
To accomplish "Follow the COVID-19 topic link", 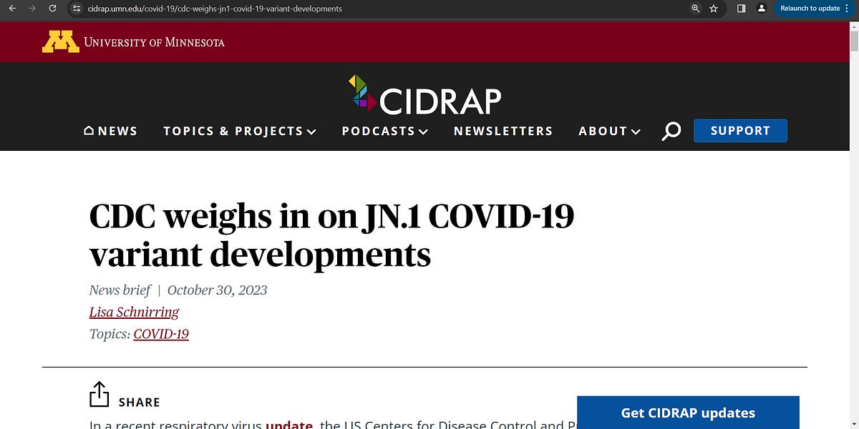I will click(161, 334).
